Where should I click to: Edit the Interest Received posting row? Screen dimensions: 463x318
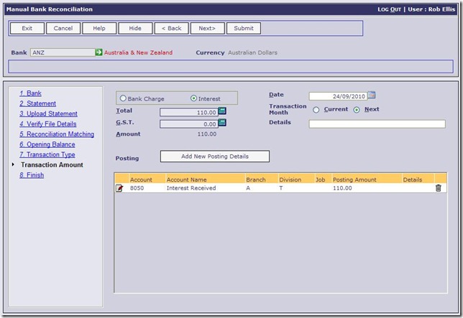[120, 188]
